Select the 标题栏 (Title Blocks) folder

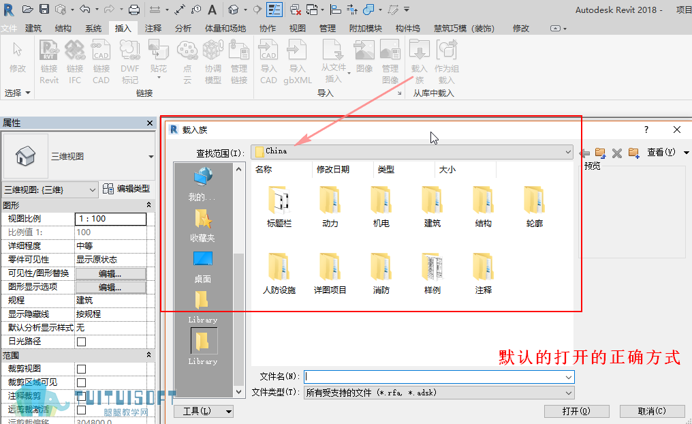point(279,208)
